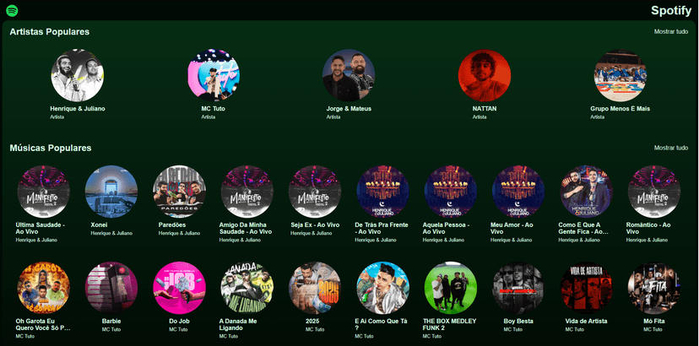Play the Paredões song cover

179,192
